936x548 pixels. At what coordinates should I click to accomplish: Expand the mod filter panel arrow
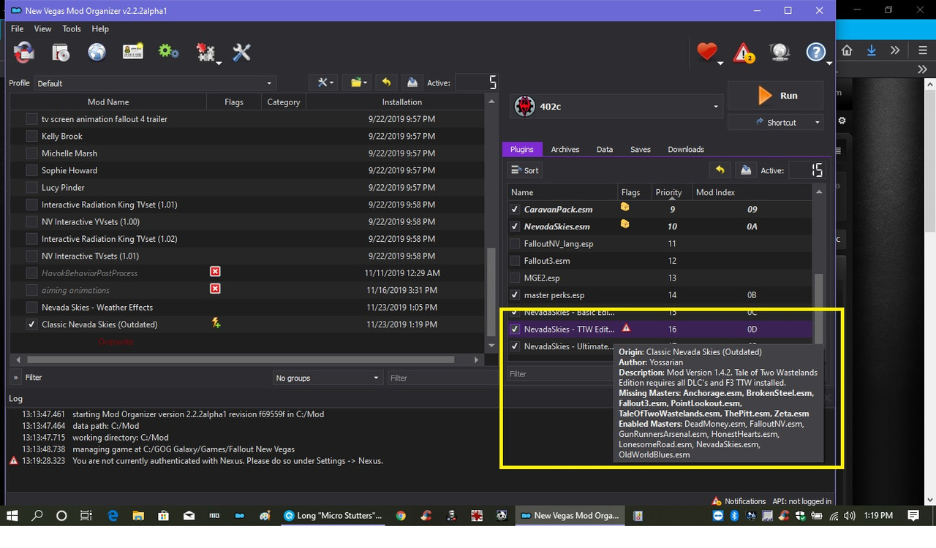point(15,378)
